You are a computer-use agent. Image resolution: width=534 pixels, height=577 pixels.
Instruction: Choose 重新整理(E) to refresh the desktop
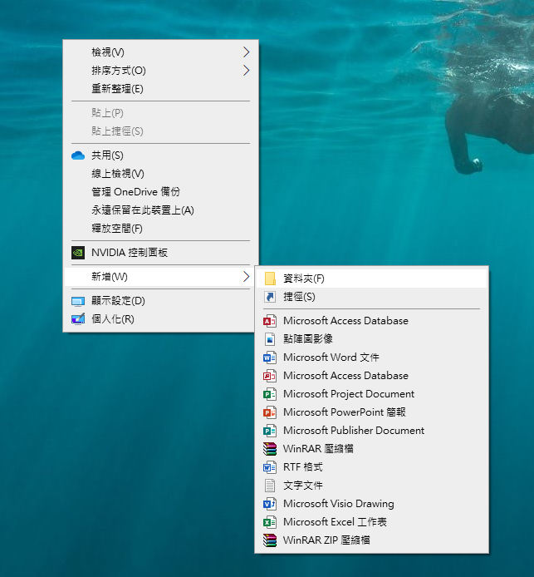click(160, 89)
